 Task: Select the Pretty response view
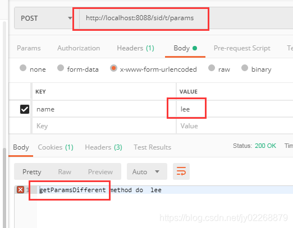coord(32,172)
